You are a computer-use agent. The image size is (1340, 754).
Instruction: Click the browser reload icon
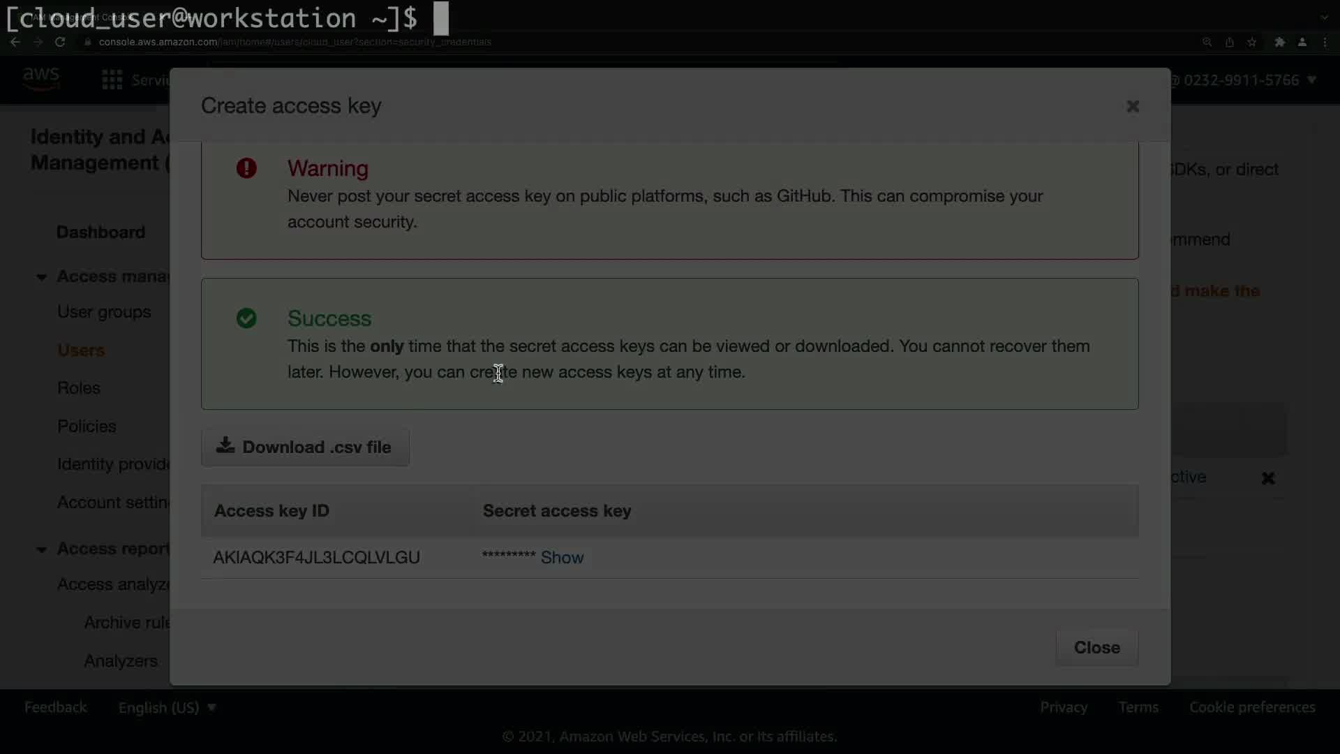click(60, 42)
